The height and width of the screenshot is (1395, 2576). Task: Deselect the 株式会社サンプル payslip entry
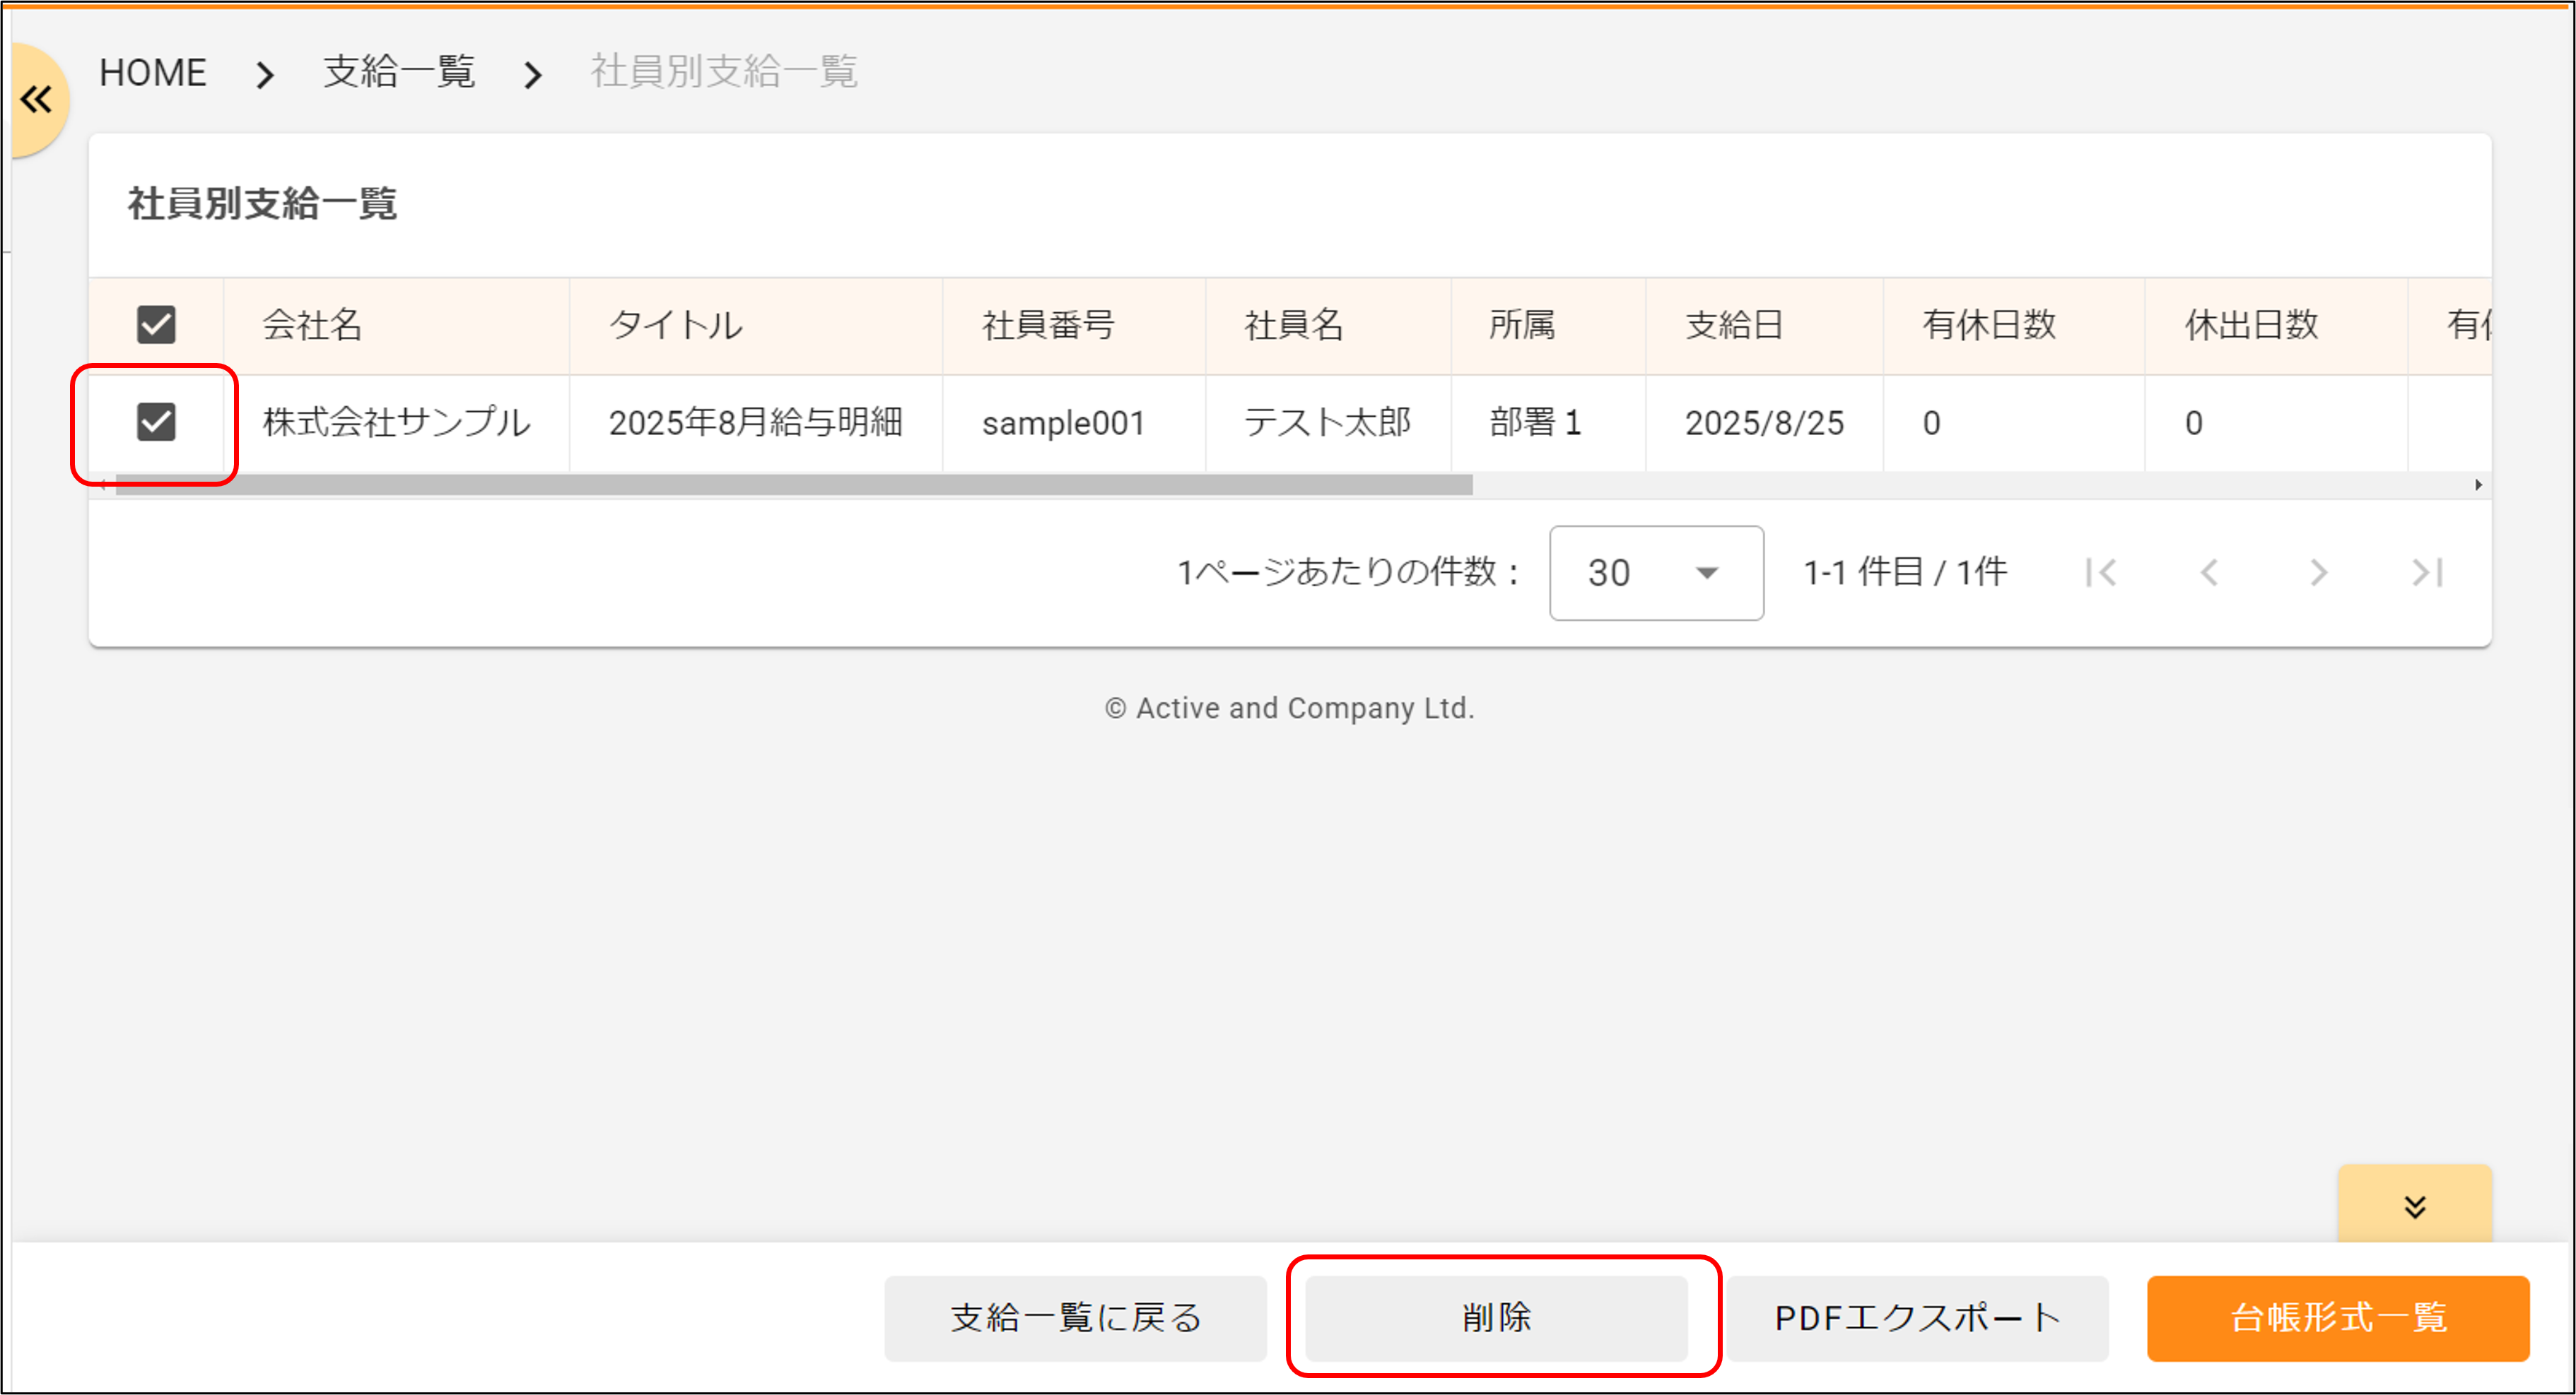(x=156, y=422)
